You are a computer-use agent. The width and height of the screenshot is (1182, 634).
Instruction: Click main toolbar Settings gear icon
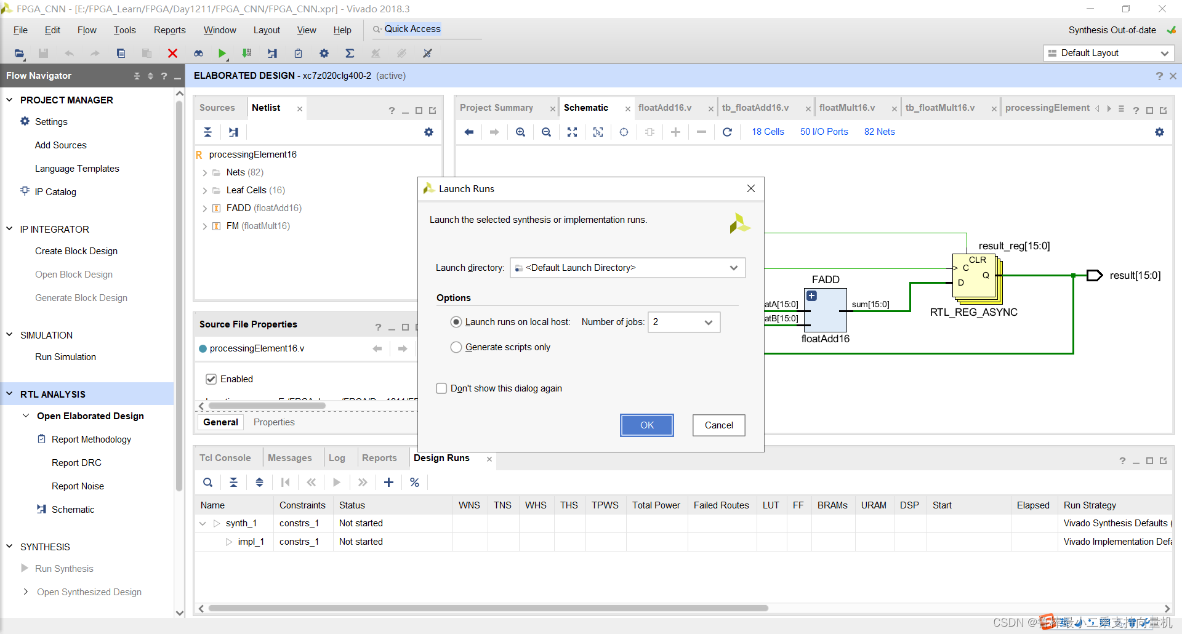324,54
